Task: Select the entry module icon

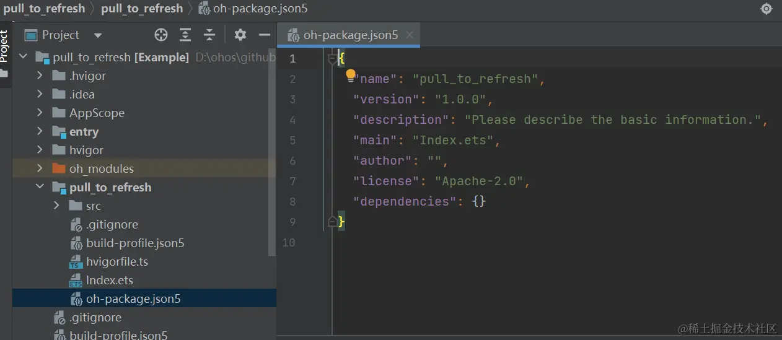Action: (59, 131)
